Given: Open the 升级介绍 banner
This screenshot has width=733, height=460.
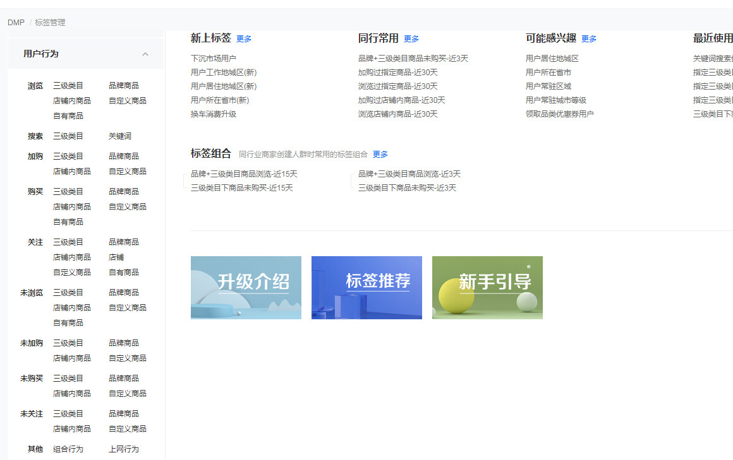Looking at the screenshot, I should tap(246, 288).
